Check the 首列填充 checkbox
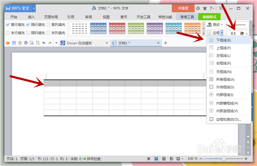The image size is (257, 166). pos(48,25)
